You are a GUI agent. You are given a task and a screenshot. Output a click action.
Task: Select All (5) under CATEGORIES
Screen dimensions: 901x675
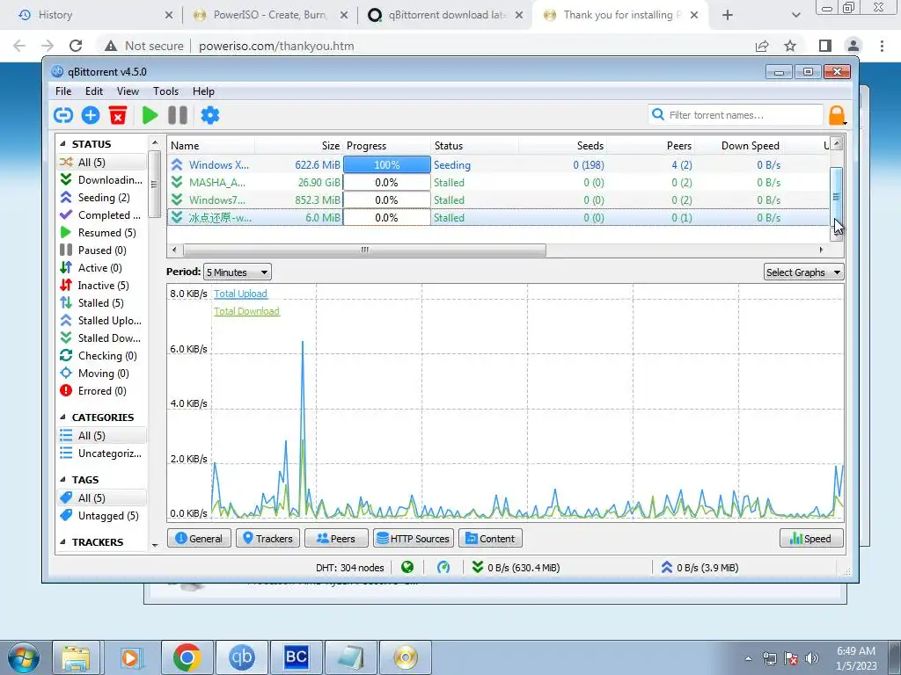pyautogui.click(x=101, y=436)
